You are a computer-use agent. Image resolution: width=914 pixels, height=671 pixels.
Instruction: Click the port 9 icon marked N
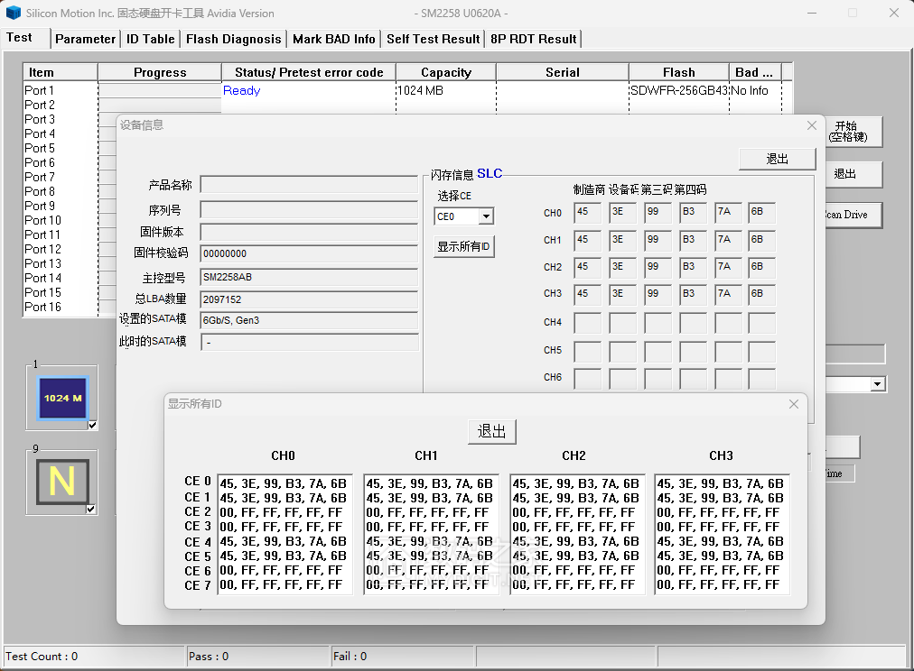click(62, 482)
